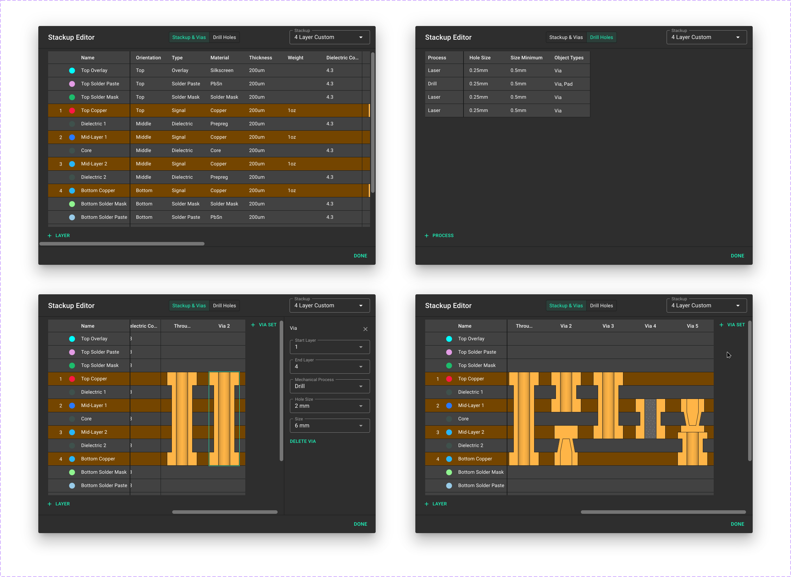Screen dimensions: 791x577
Task: Click the red dot beside Top Copper
Action: tap(72, 110)
